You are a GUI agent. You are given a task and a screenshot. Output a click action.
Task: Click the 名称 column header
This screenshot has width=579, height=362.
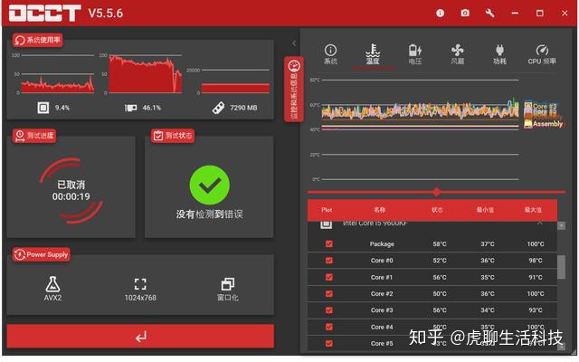click(x=380, y=210)
